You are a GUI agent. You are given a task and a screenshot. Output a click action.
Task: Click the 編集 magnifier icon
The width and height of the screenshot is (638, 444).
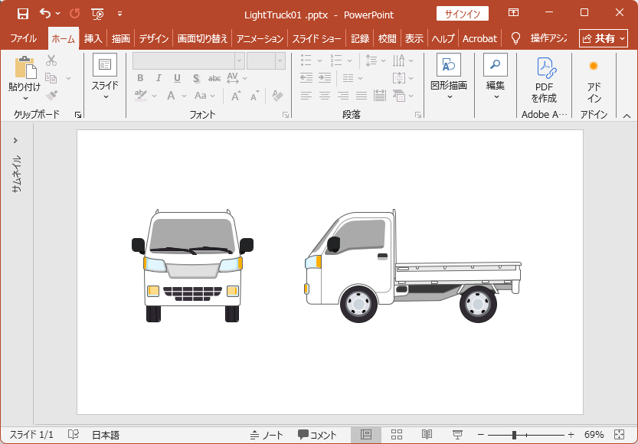pos(496,66)
